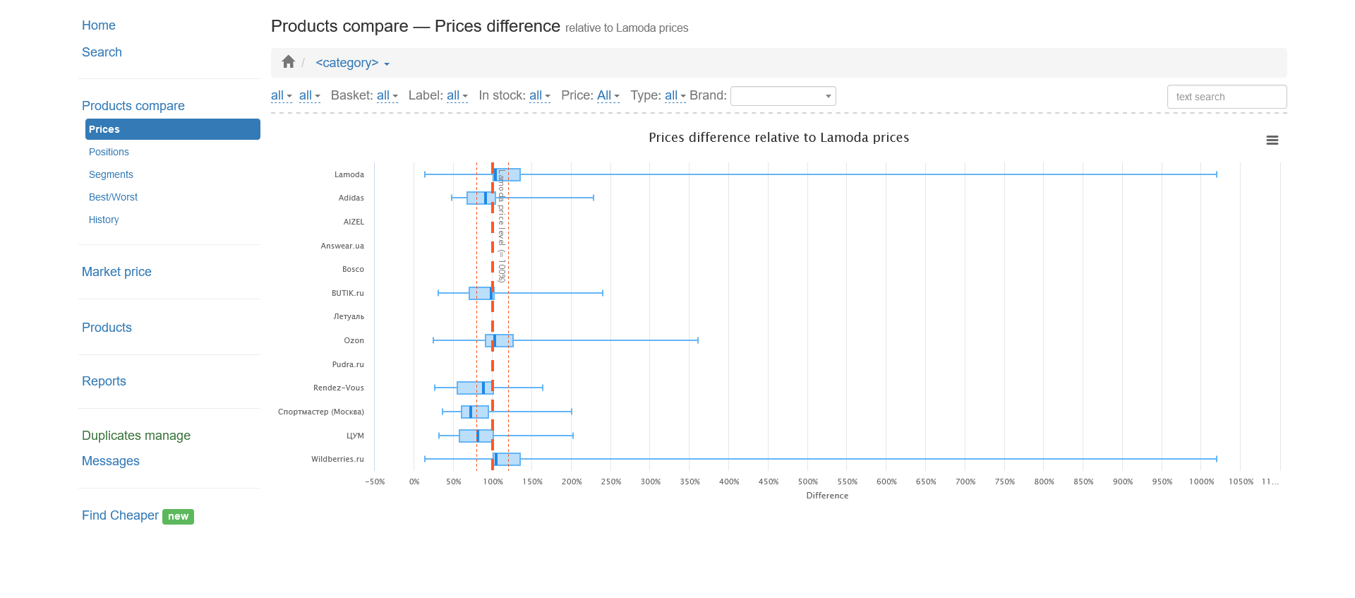The image size is (1355, 598).
Task: Focus the text search field
Action: 1227,97
